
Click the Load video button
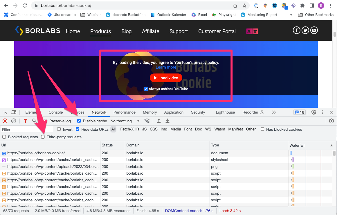[x=166, y=78]
